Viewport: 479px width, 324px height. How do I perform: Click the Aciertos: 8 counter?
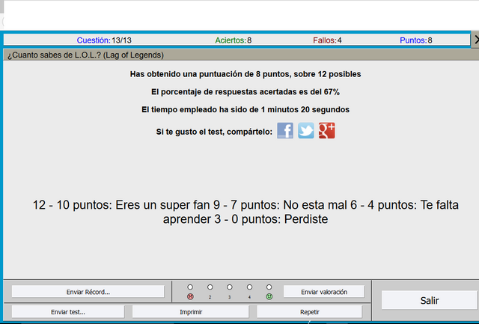pyautogui.click(x=233, y=40)
